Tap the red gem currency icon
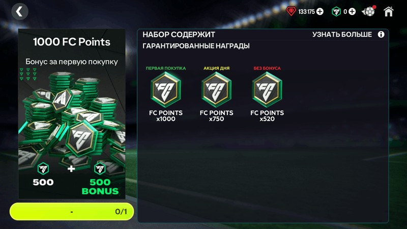This screenshot has width=407, height=229. [x=291, y=11]
